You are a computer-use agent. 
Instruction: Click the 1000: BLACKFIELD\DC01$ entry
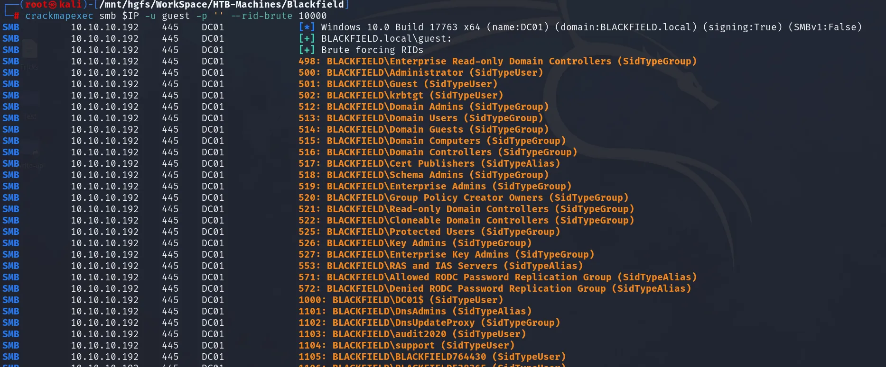(401, 300)
